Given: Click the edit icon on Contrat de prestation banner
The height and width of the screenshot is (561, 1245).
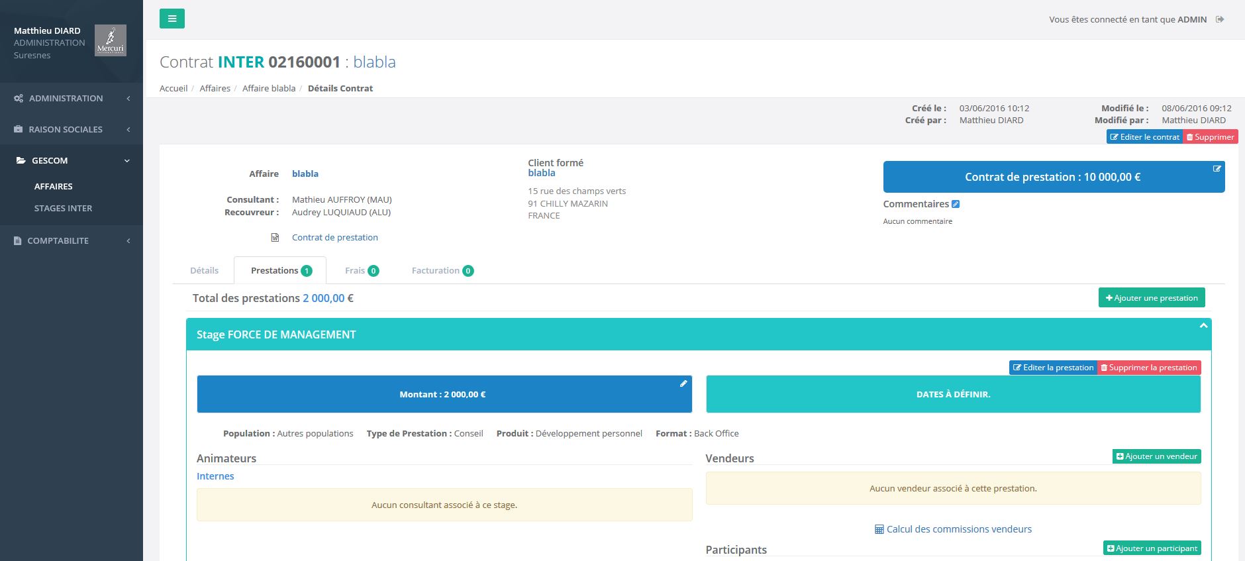Looking at the screenshot, I should tap(1217, 169).
